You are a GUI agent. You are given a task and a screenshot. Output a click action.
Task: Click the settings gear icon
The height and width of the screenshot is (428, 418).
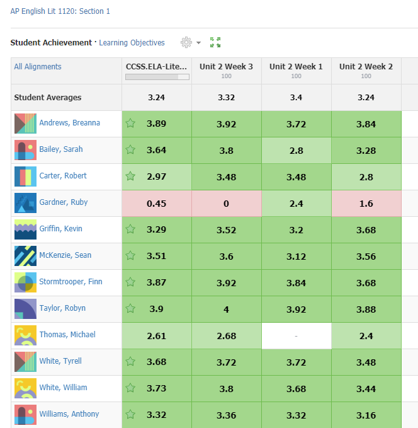[x=186, y=42]
